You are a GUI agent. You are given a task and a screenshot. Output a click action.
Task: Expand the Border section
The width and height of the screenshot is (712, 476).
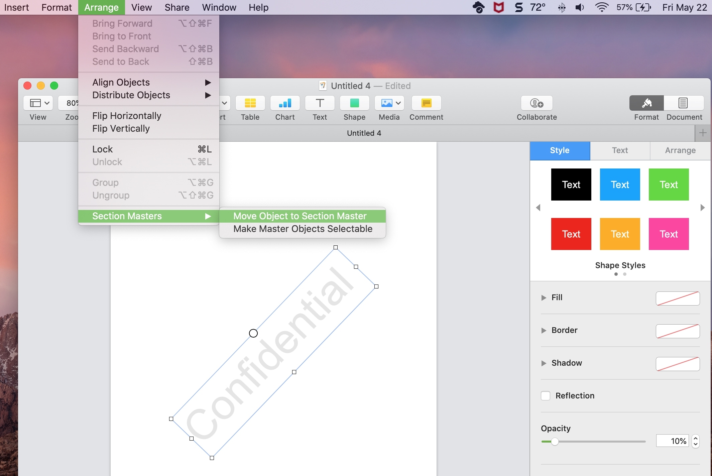tap(544, 330)
